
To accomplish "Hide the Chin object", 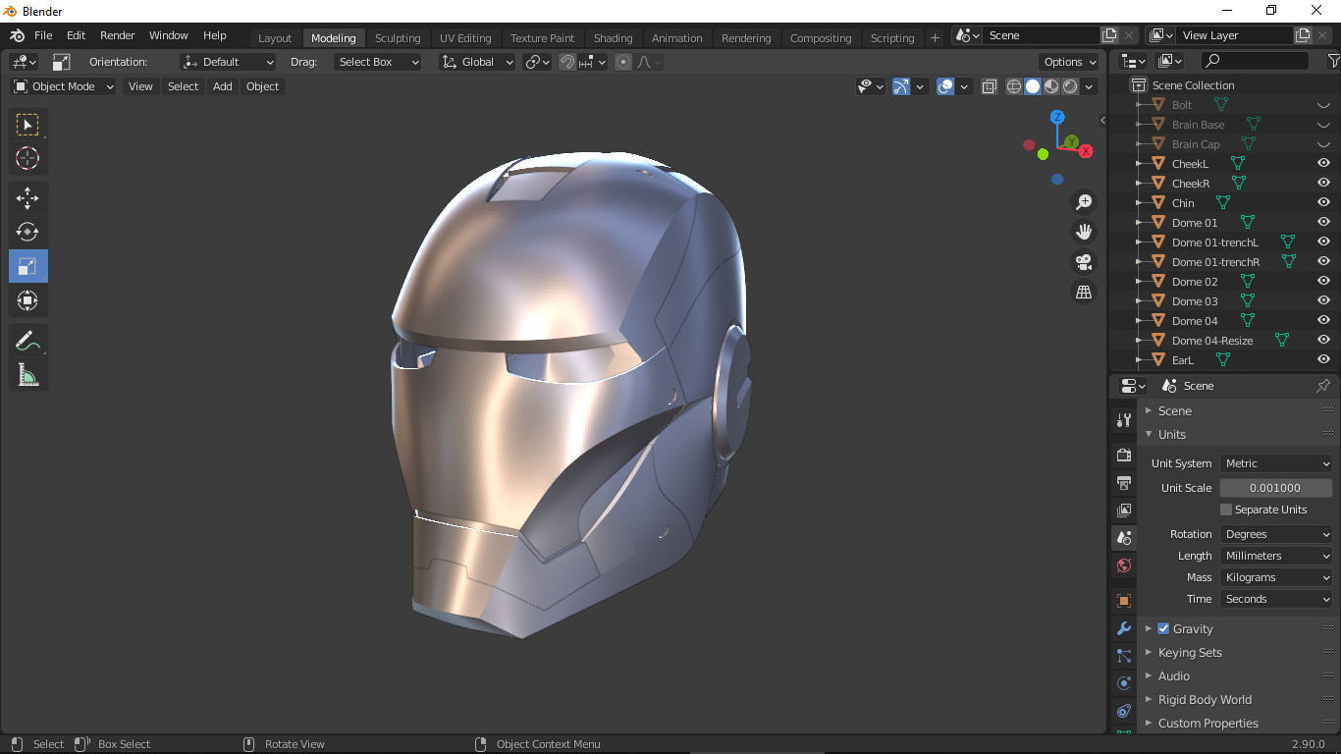I will pyautogui.click(x=1323, y=203).
